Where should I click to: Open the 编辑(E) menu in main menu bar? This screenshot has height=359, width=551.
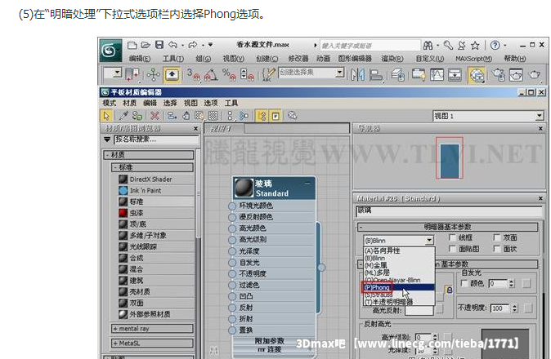[140, 59]
